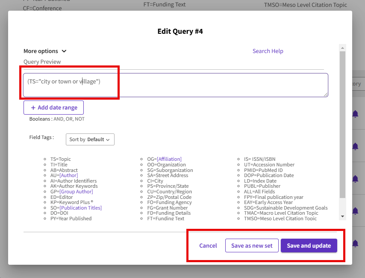
Task: Click the query text box resize handle
Action: click(x=326, y=95)
